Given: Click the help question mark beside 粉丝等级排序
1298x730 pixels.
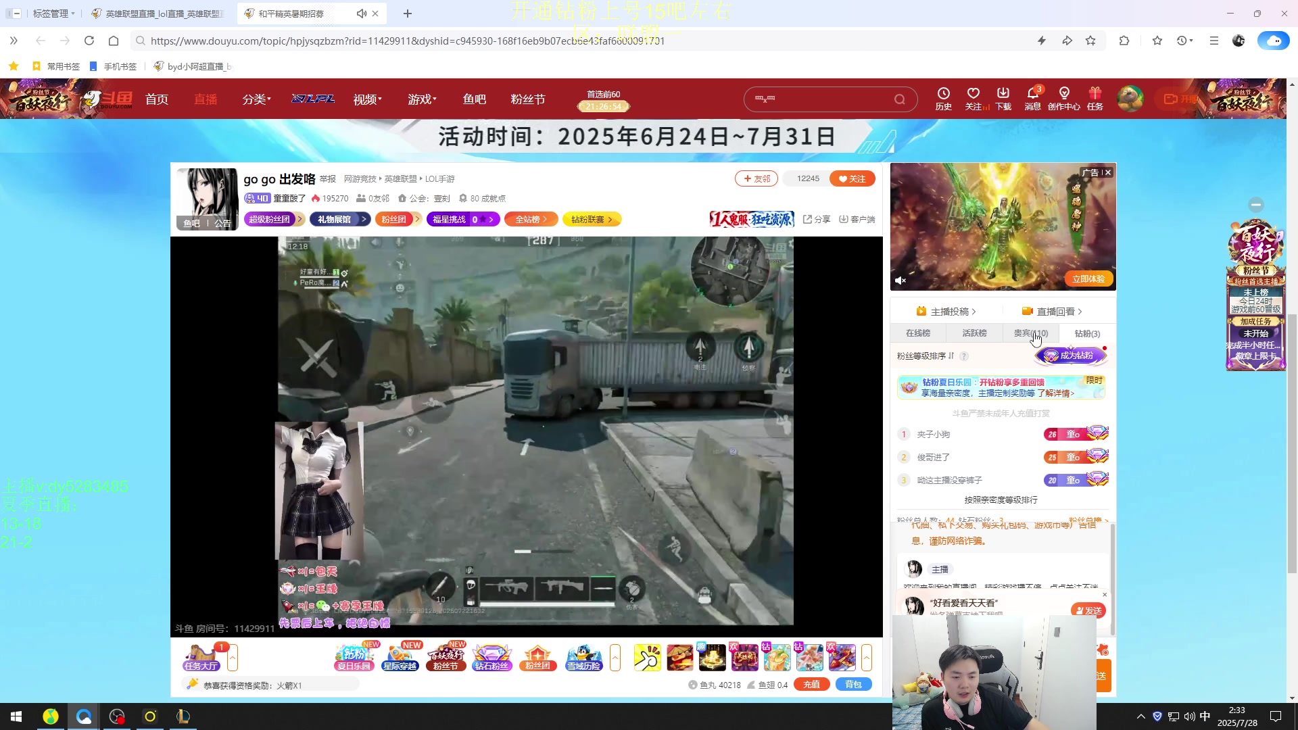Looking at the screenshot, I should point(964,356).
